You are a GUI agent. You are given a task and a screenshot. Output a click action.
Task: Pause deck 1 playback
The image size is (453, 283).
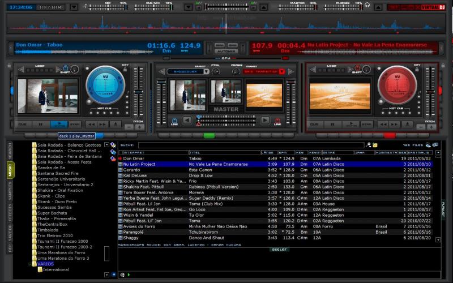tap(41, 125)
